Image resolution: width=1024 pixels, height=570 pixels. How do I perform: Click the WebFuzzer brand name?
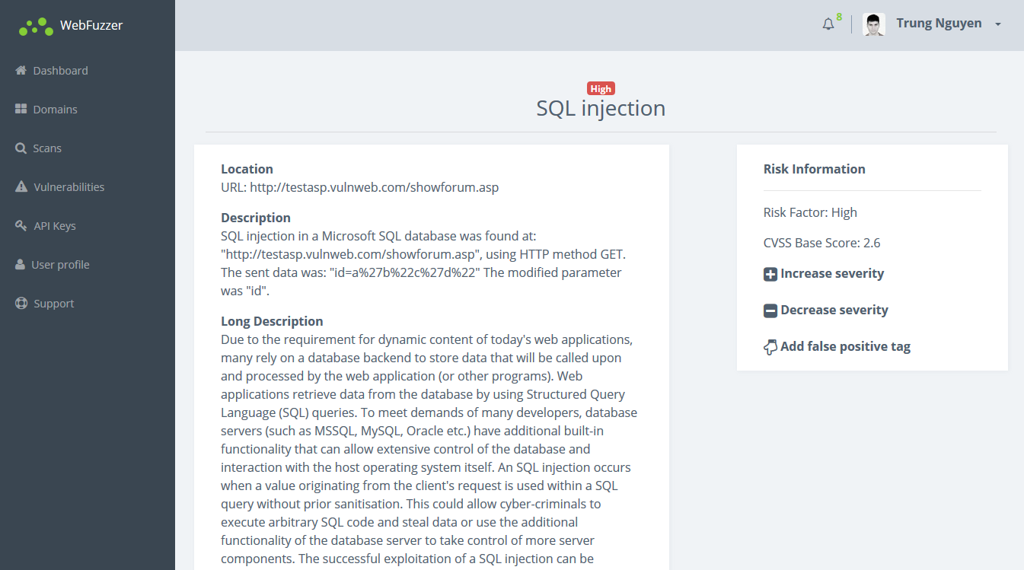pyautogui.click(x=91, y=25)
